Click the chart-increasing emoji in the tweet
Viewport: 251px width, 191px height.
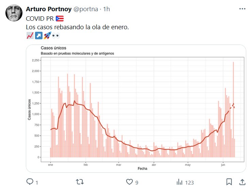click(x=30, y=35)
